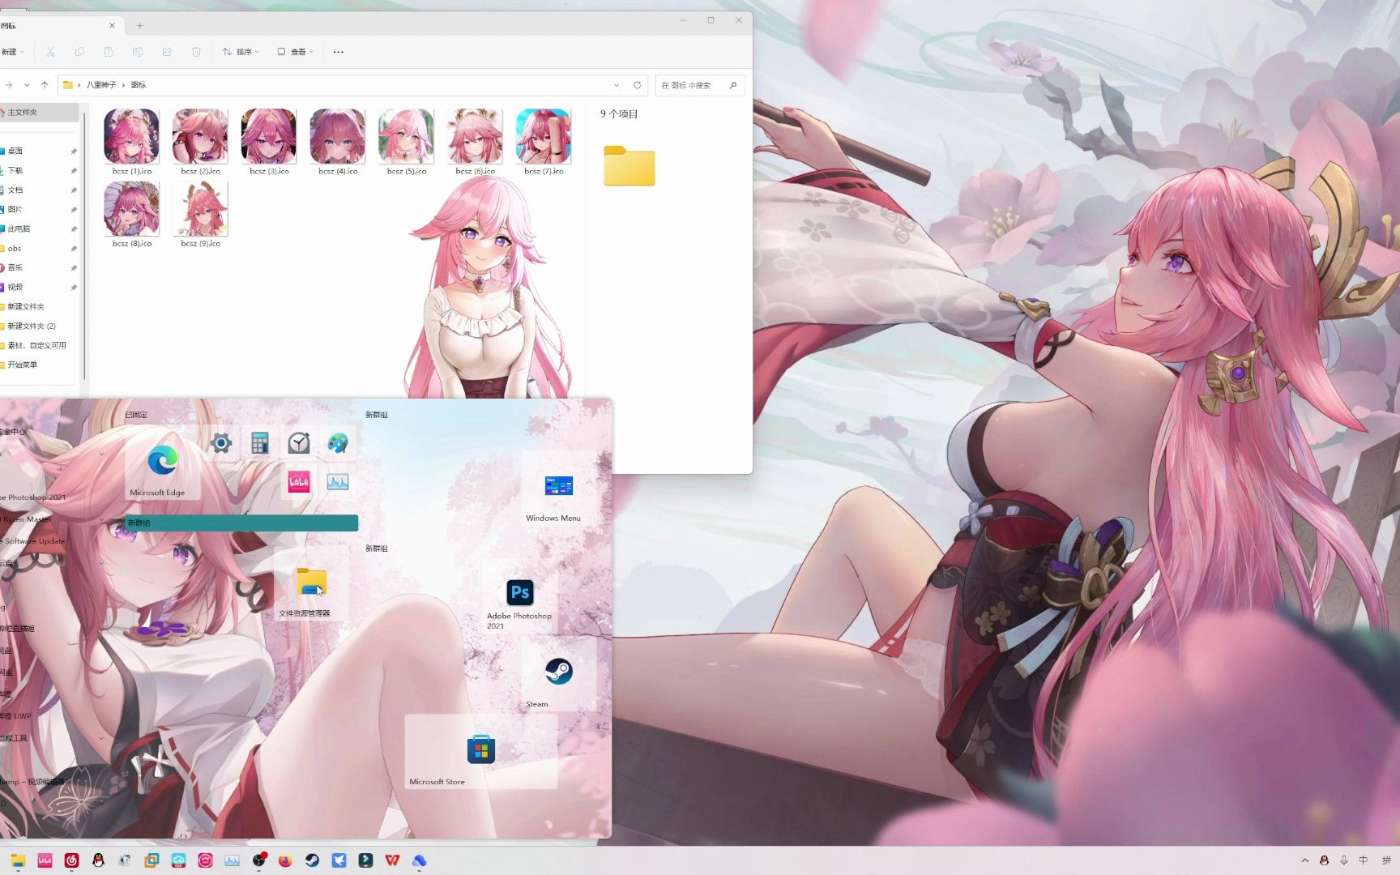Select 音乐 in navigation pane
This screenshot has height=875, width=1400.
[39, 268]
